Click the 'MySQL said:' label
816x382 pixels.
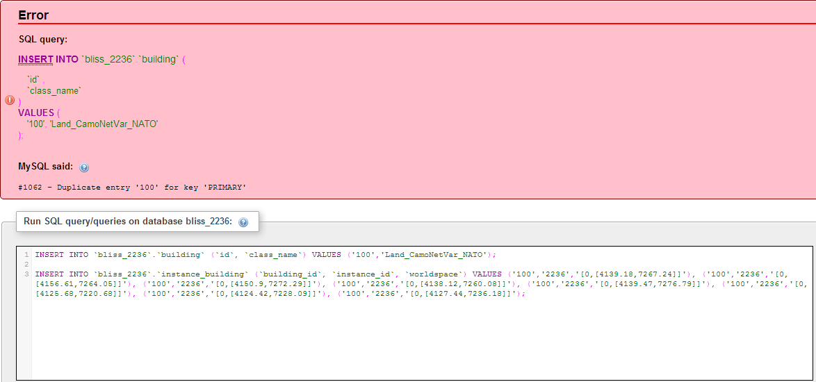[46, 167]
